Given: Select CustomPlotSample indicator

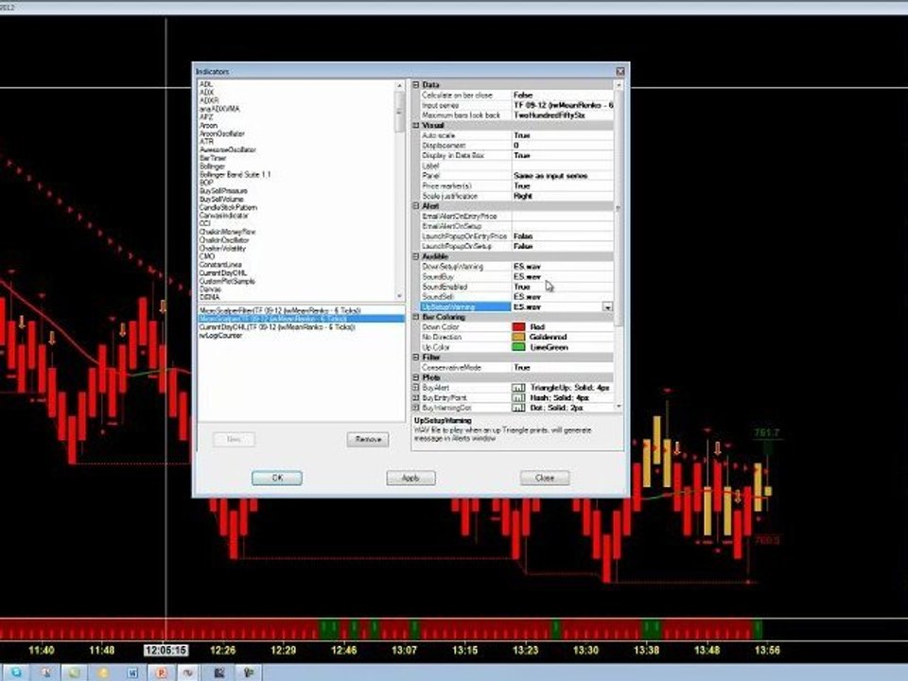Looking at the screenshot, I should tap(227, 281).
